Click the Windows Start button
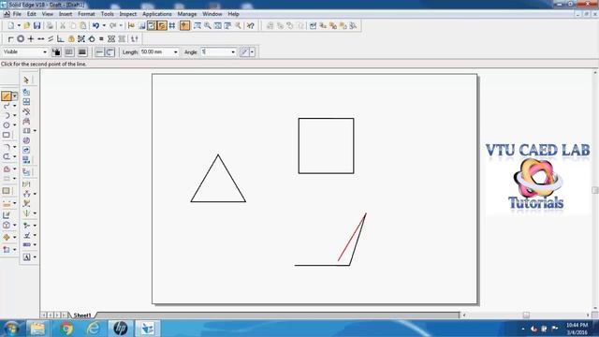 coord(11,329)
